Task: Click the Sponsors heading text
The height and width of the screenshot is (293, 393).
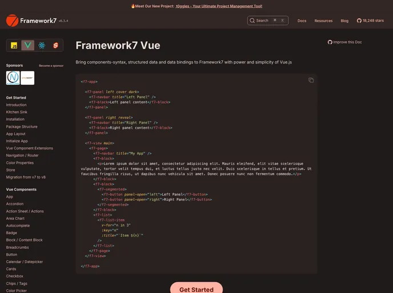Action: tap(14, 66)
